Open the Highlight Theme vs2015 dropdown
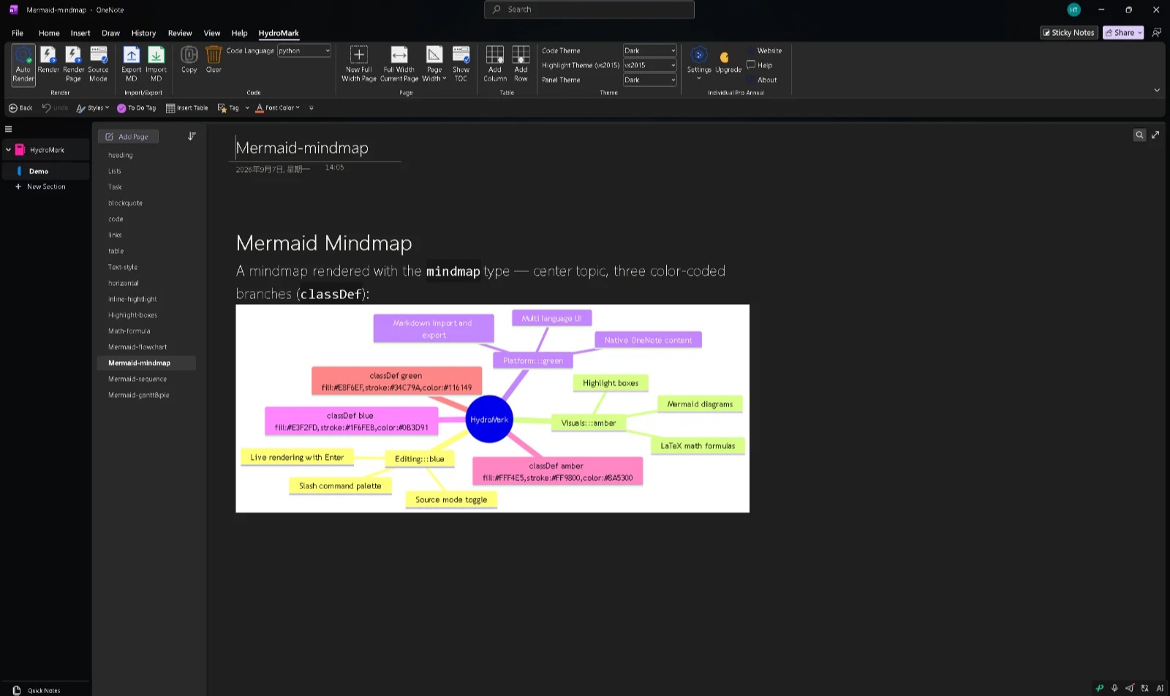This screenshot has height=696, width=1170. [x=649, y=65]
